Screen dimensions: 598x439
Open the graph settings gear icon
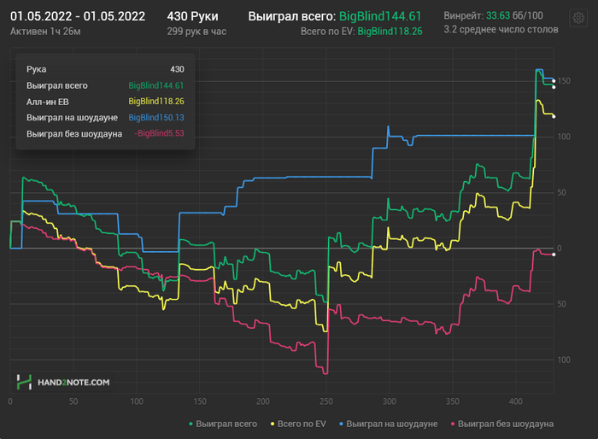(578, 18)
